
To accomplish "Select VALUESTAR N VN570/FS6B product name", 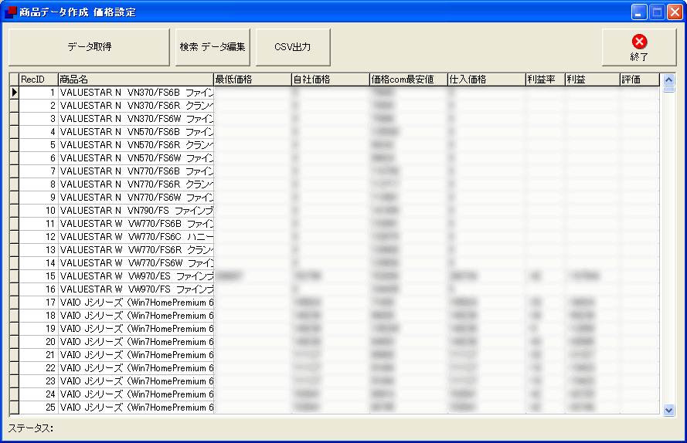I will [x=136, y=132].
